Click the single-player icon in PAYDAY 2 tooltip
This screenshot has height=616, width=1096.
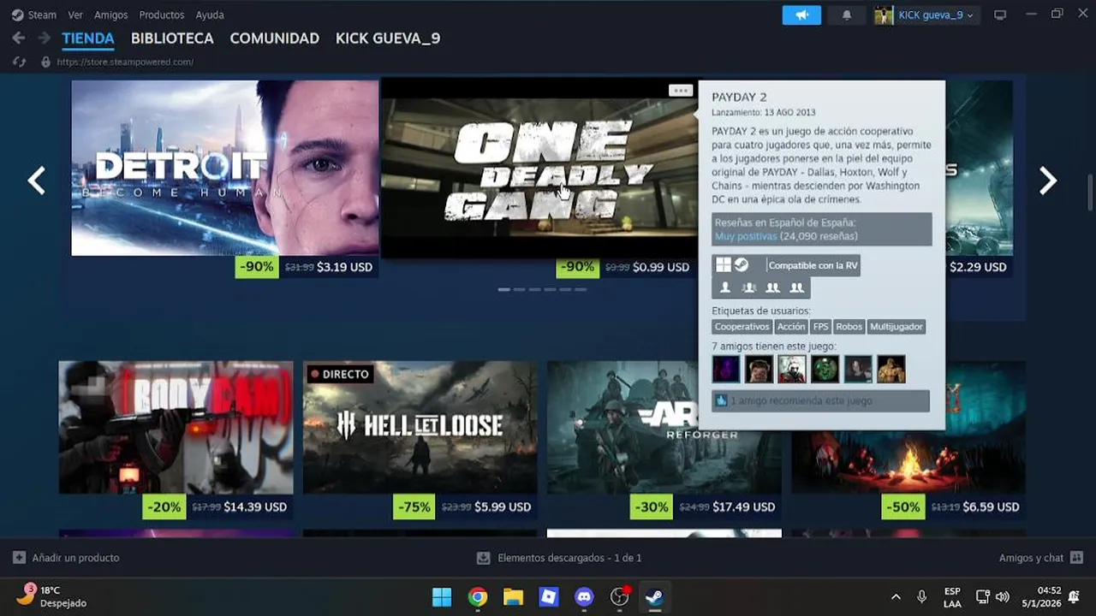click(x=724, y=288)
